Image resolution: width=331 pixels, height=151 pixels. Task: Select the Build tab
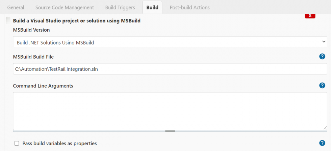tap(152, 7)
